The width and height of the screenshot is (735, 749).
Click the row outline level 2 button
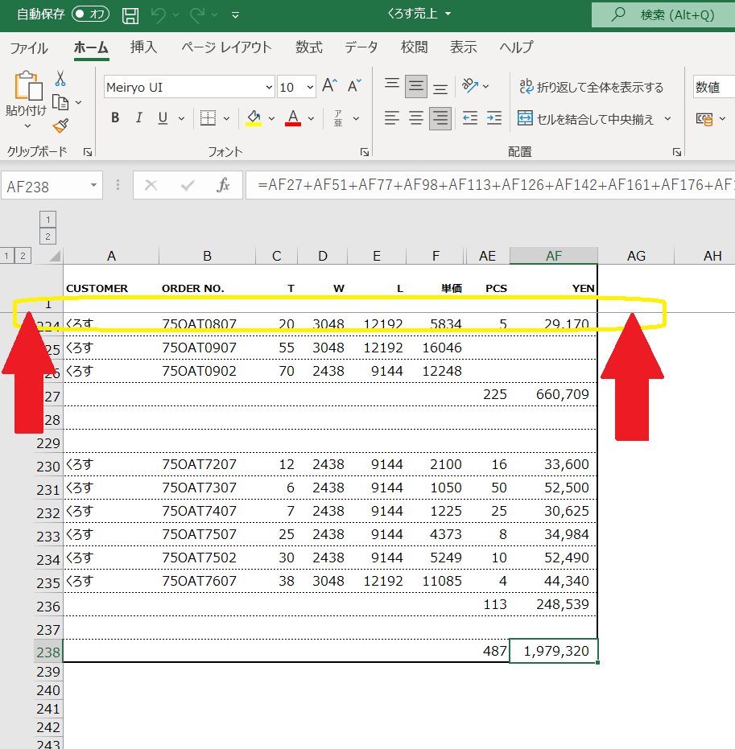tap(23, 256)
